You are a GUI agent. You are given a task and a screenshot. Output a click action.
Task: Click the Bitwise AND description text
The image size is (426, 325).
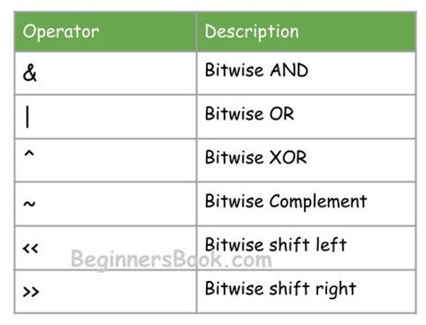tap(257, 70)
